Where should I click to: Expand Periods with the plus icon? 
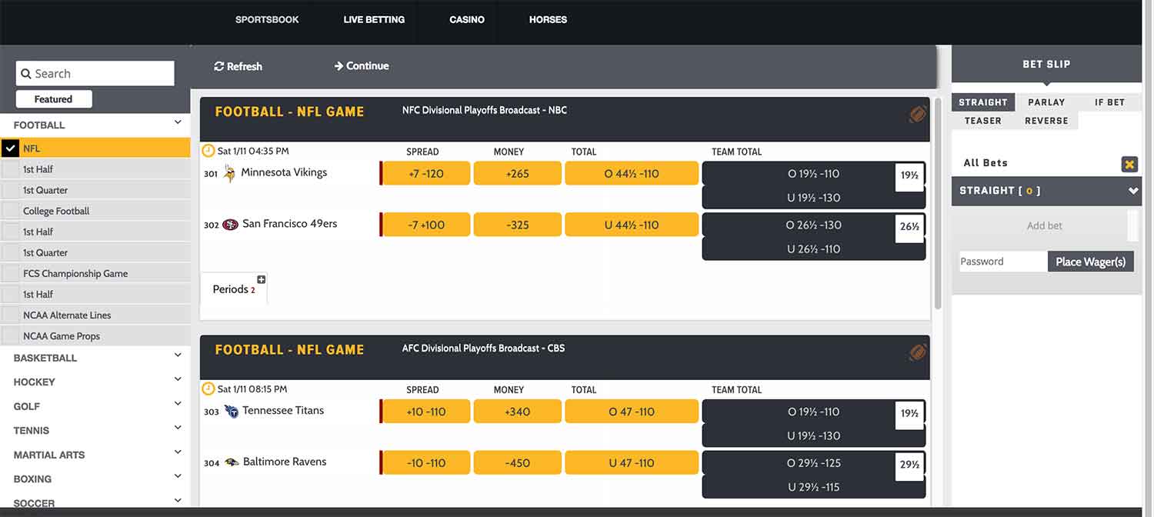[x=261, y=279]
